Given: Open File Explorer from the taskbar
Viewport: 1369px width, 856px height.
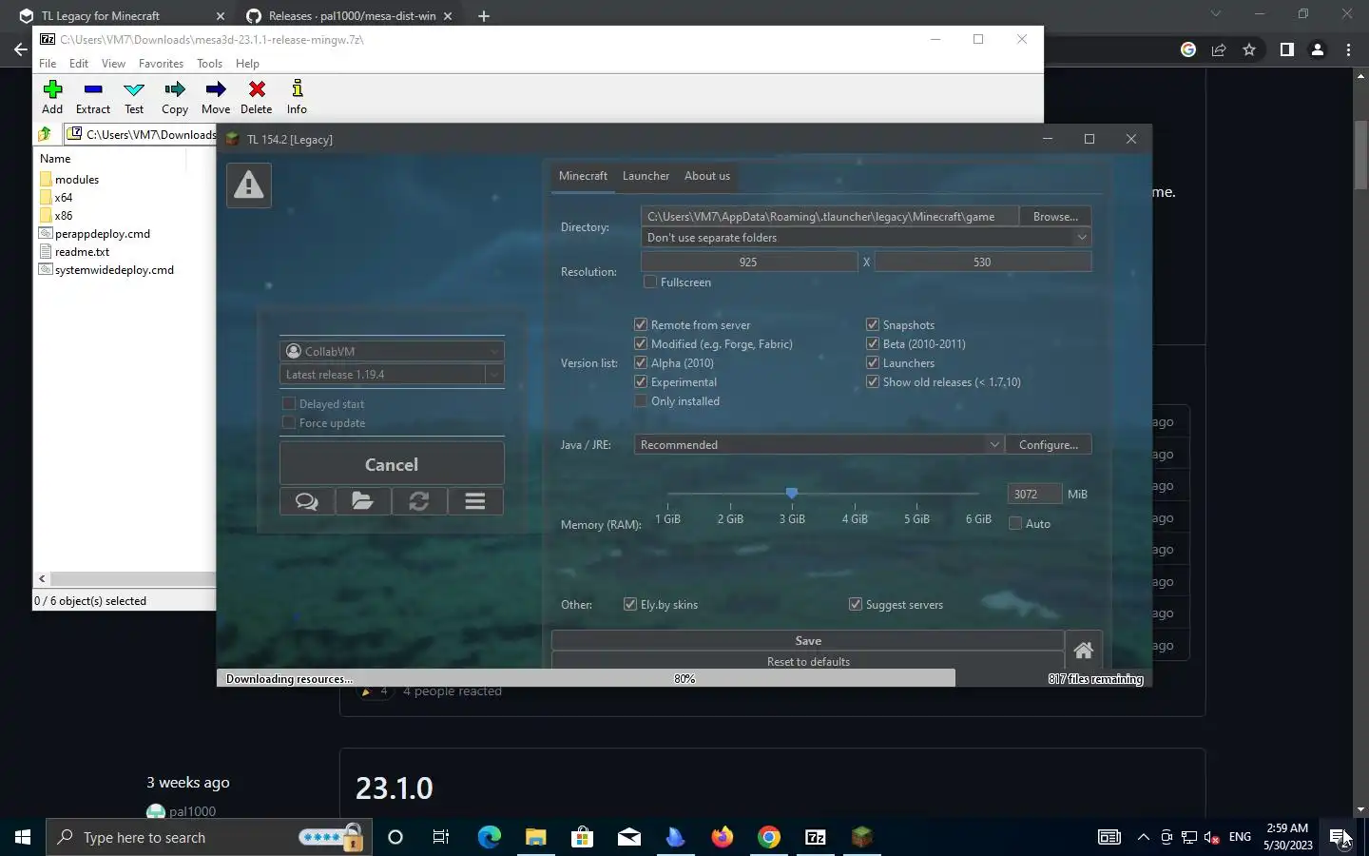Looking at the screenshot, I should click(536, 837).
